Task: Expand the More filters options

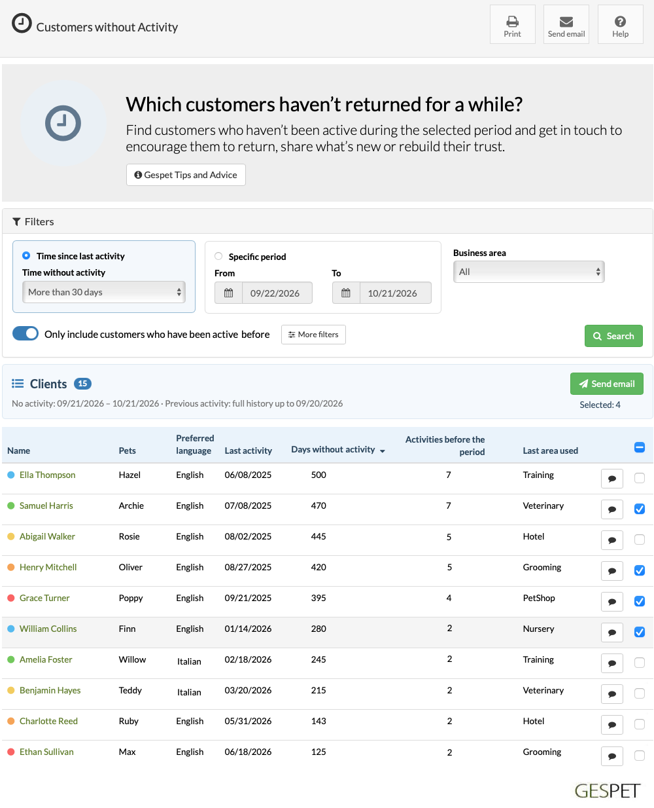Action: pos(313,335)
